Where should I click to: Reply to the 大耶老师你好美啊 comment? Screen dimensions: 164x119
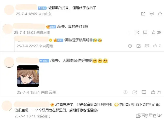tap(144, 92)
